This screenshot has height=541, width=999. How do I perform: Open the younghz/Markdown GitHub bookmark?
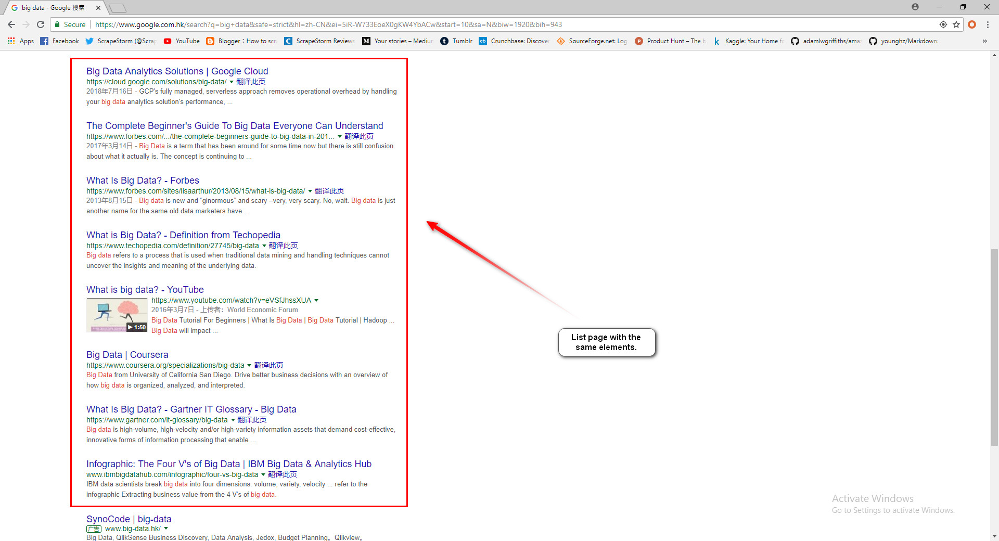904,41
